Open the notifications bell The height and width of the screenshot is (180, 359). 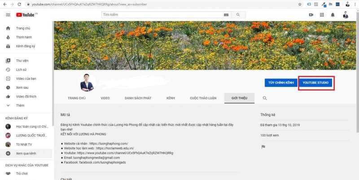333,15
